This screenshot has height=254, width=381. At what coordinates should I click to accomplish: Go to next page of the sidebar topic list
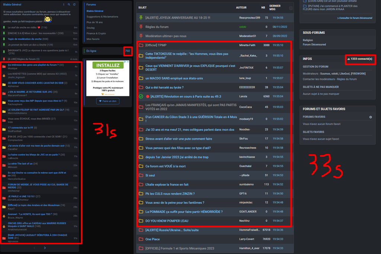coord(45,248)
